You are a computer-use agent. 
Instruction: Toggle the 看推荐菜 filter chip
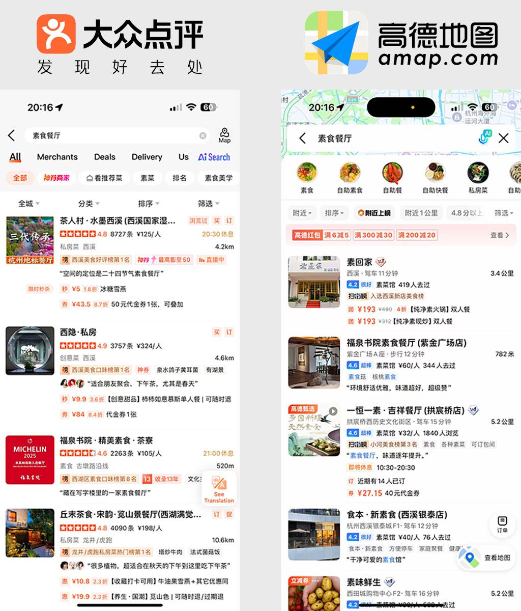104,178
